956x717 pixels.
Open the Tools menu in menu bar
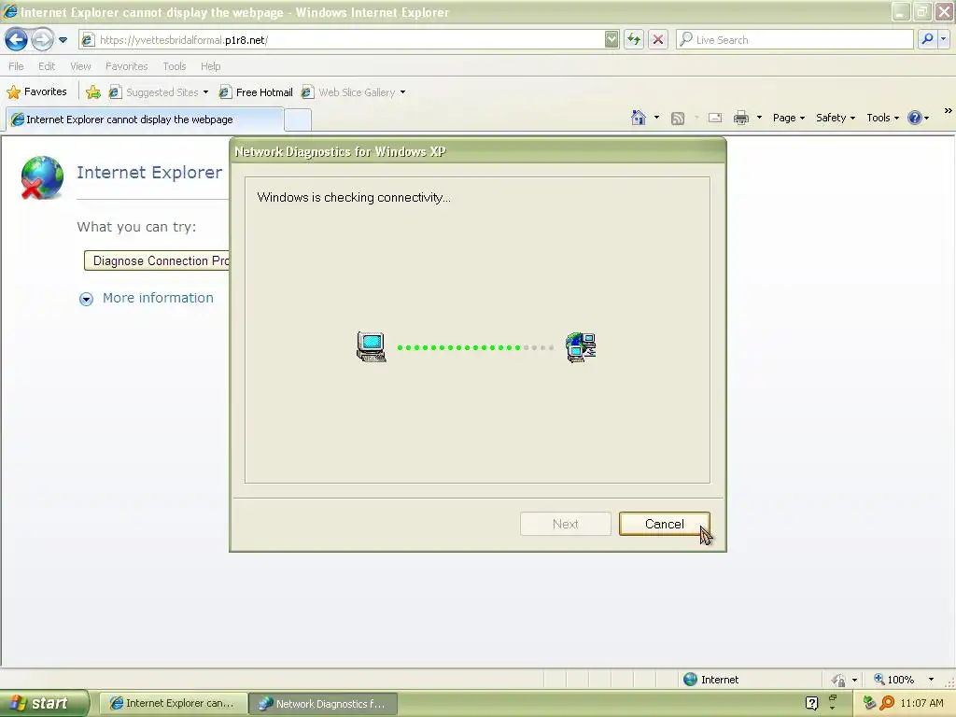pos(175,66)
